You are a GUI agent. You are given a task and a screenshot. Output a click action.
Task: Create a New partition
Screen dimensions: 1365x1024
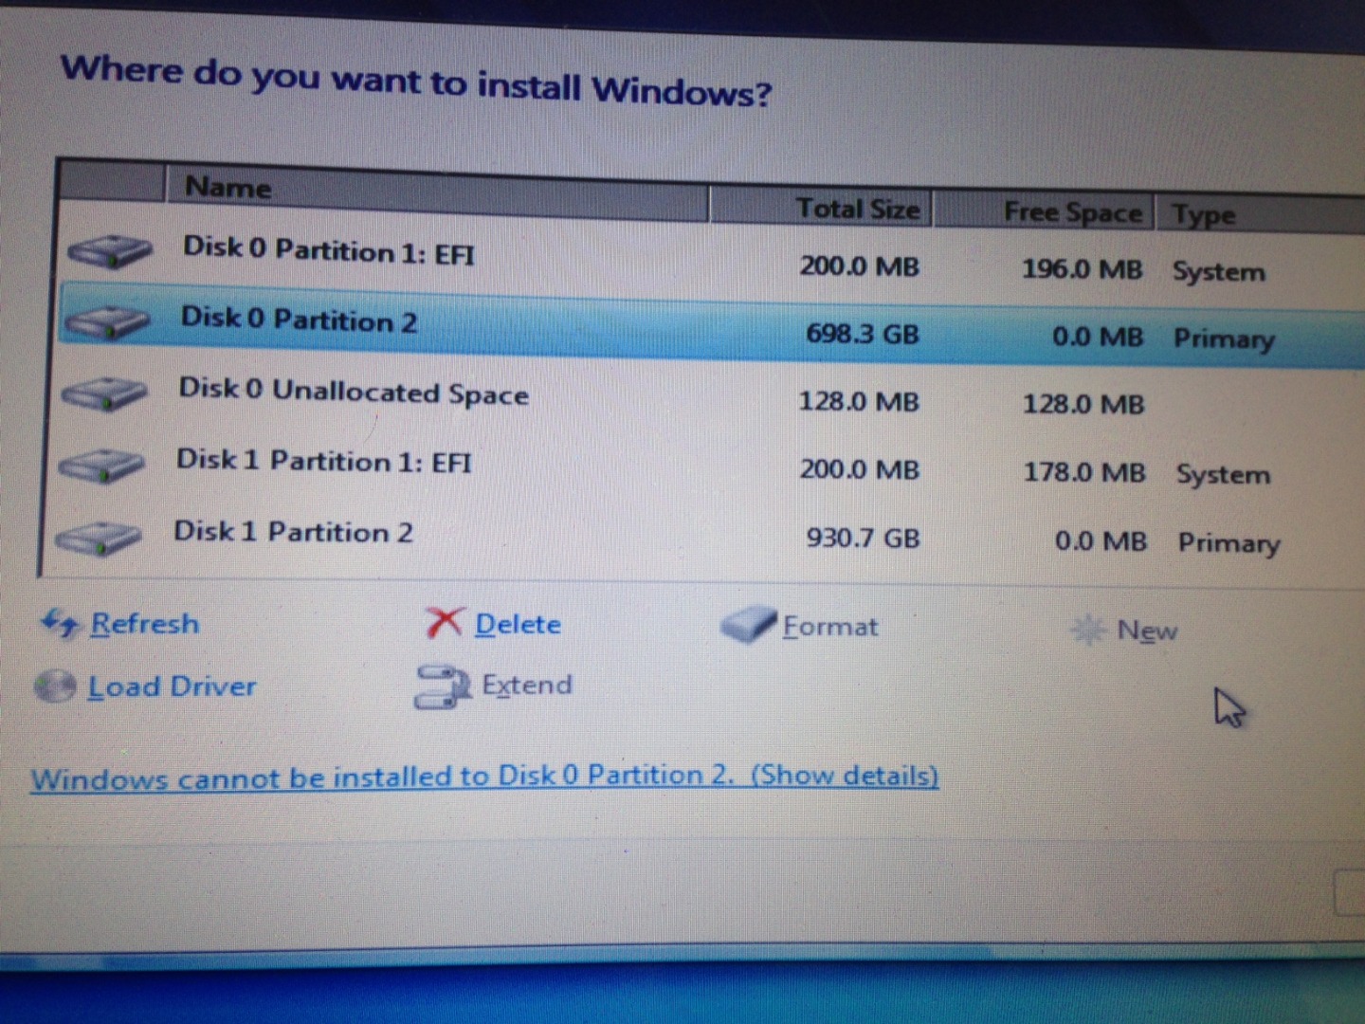[x=1147, y=631]
